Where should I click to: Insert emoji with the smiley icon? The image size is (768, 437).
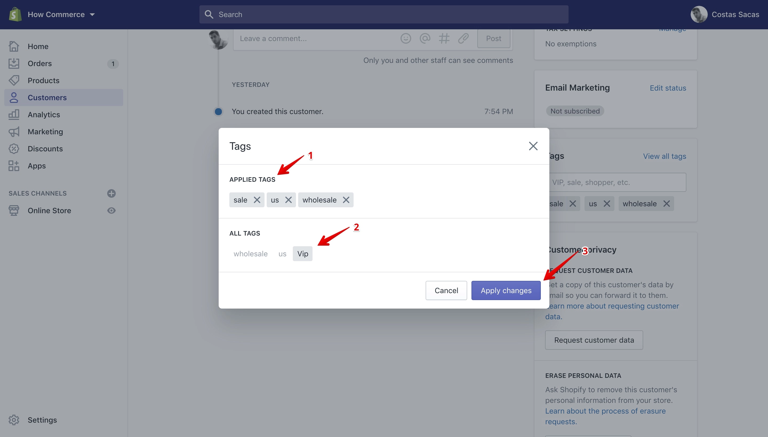click(x=406, y=38)
